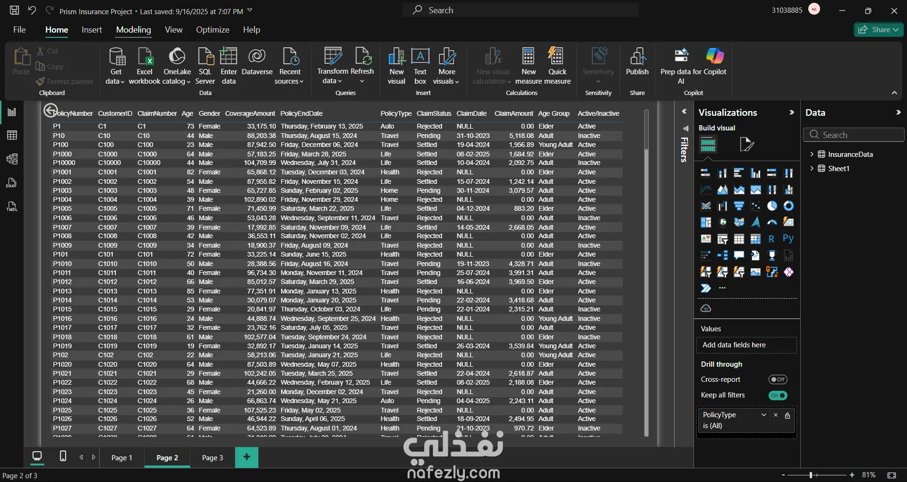Click Refresh in the Queries group
This screenshot has height=482, width=907.
coord(362,65)
